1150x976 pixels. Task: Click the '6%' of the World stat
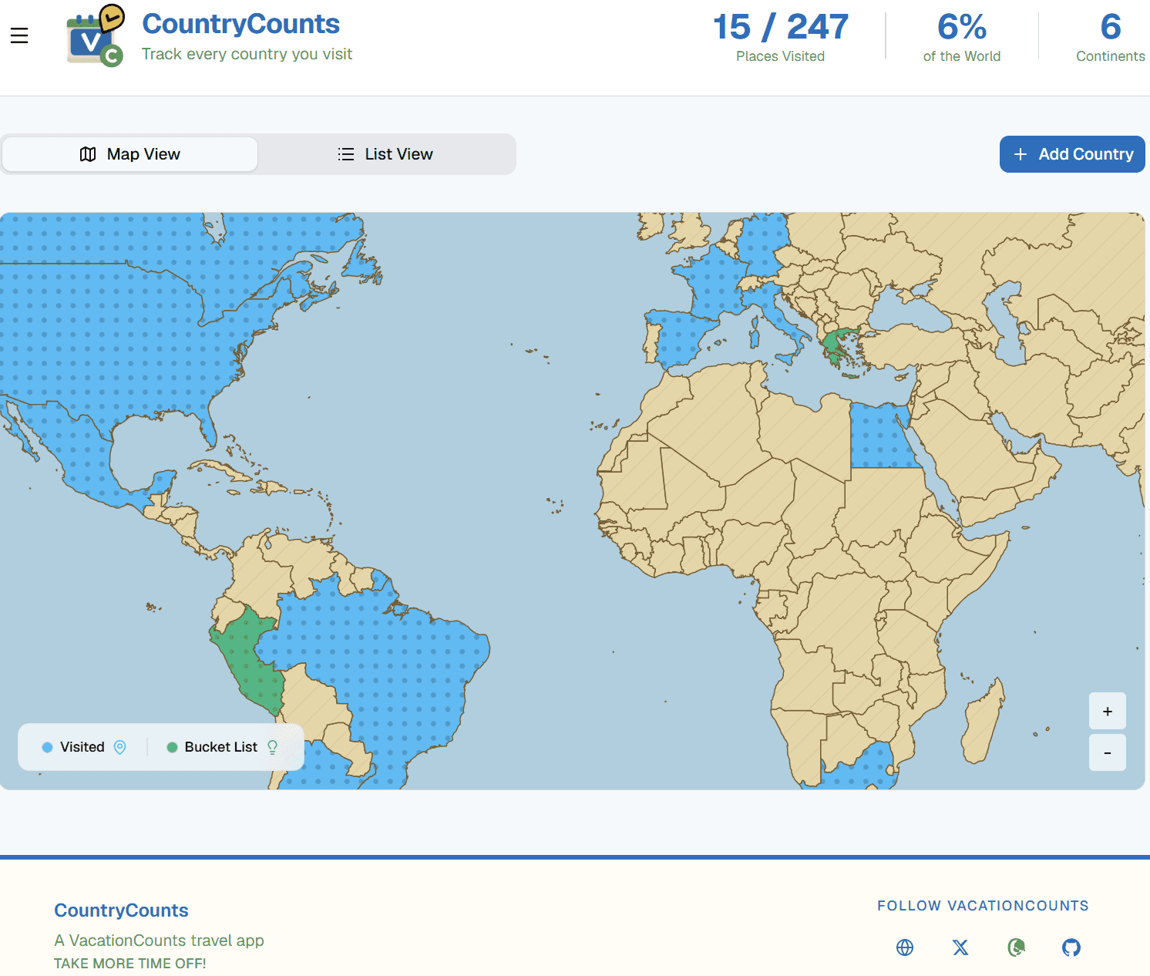pyautogui.click(x=962, y=27)
